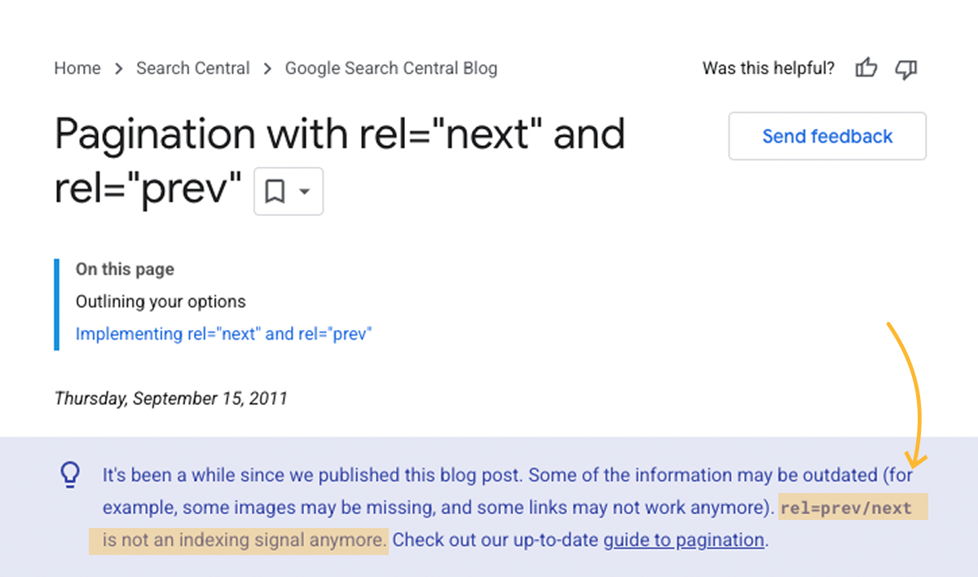Click the Thursday, September 15, 2011 date
The height and width of the screenshot is (577, 978).
coord(170,399)
